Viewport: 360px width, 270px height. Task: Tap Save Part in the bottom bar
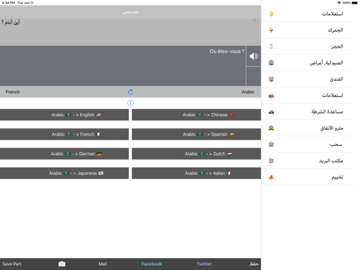click(12, 264)
